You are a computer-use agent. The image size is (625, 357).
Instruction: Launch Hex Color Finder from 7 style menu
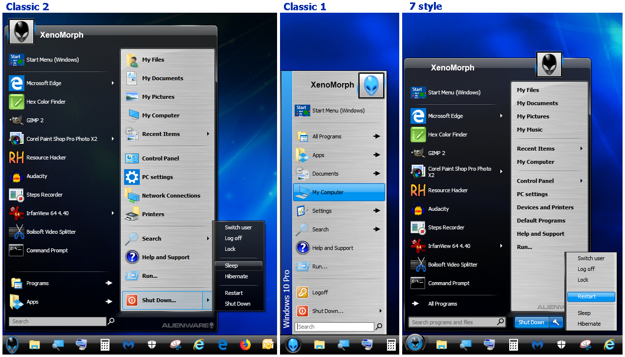click(x=447, y=134)
